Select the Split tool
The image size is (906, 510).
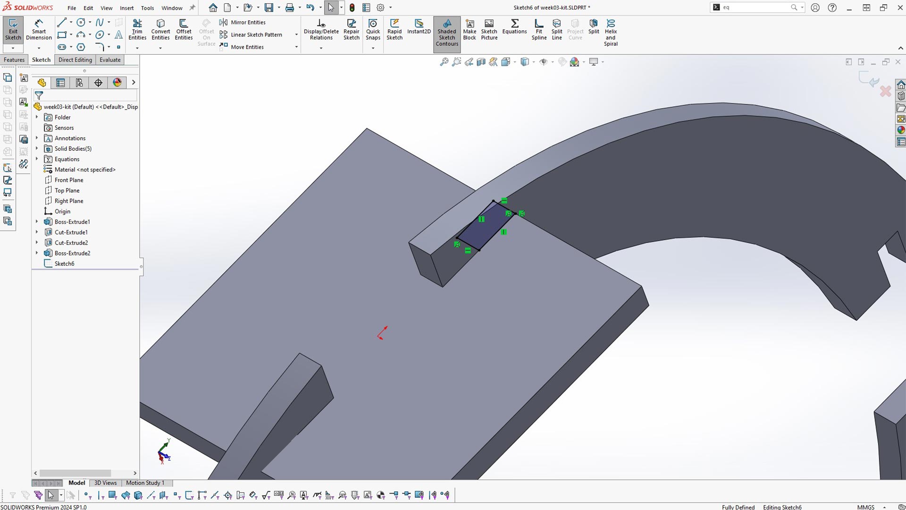tap(594, 27)
